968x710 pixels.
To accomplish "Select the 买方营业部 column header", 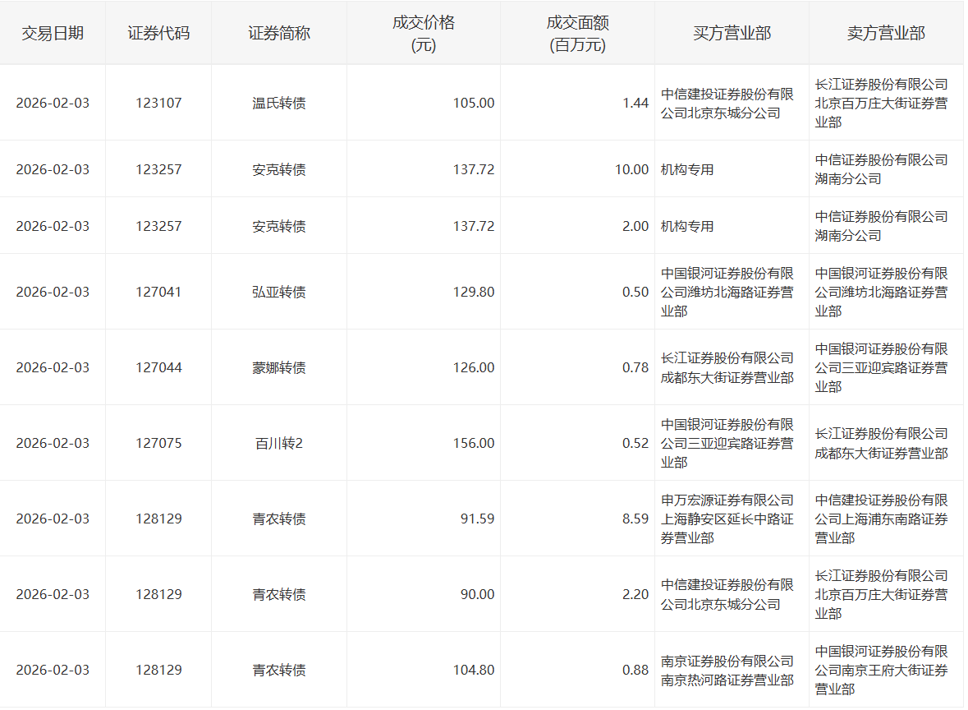I will (732, 34).
